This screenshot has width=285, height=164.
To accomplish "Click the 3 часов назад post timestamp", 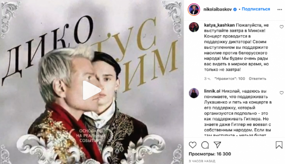I will click(x=202, y=161).
